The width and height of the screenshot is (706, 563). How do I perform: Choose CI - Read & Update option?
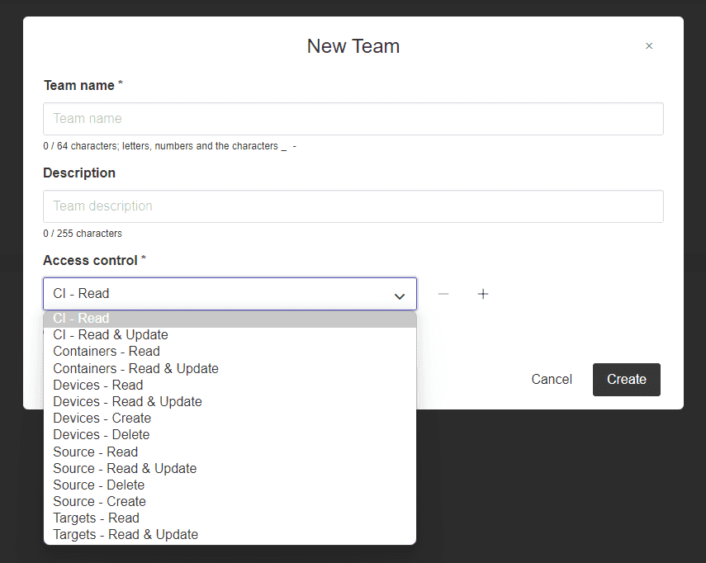pyautogui.click(x=111, y=335)
